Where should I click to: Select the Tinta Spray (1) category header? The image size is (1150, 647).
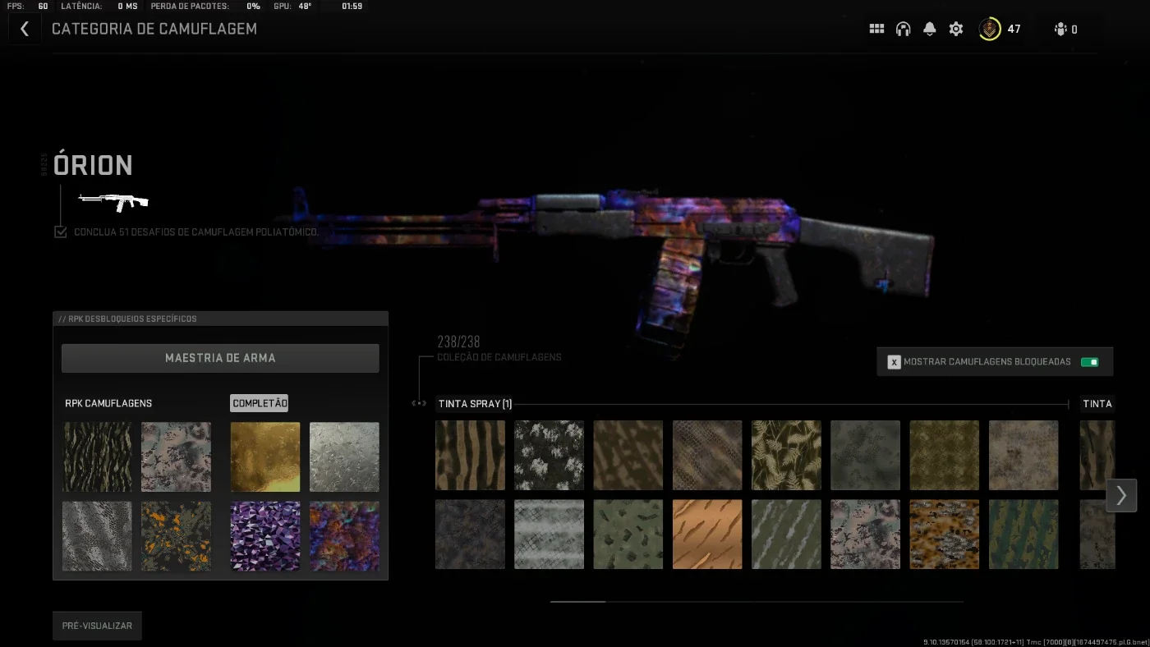[475, 404]
